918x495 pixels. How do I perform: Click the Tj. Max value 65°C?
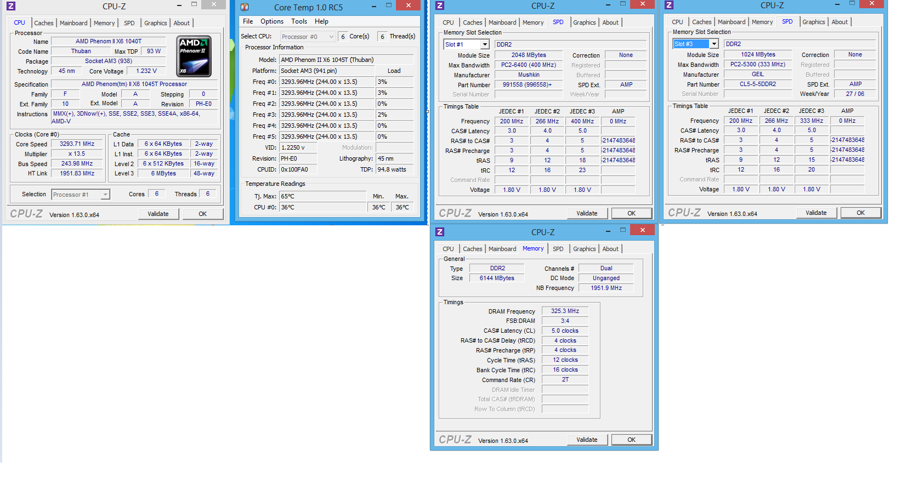pos(322,196)
